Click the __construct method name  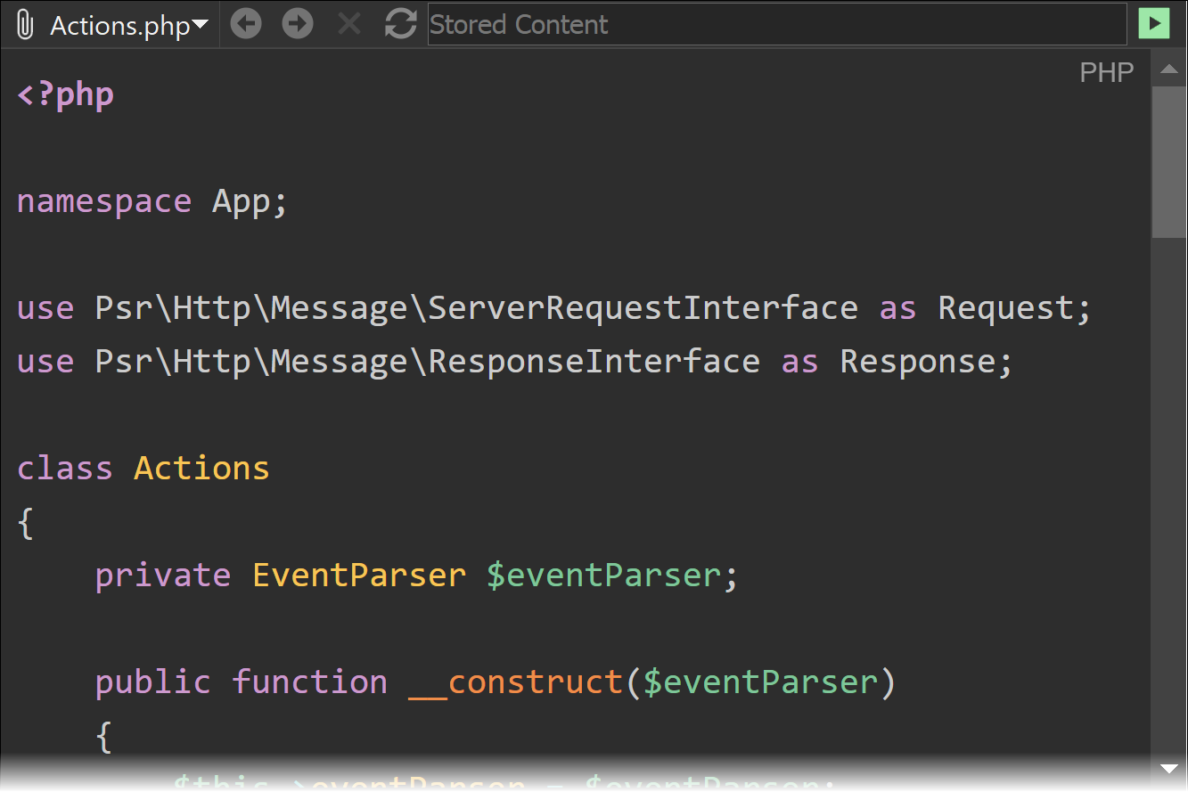(x=516, y=682)
